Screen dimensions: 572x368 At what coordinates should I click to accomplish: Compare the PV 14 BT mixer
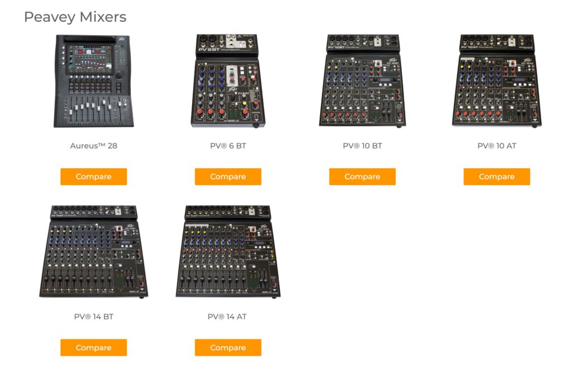click(94, 347)
